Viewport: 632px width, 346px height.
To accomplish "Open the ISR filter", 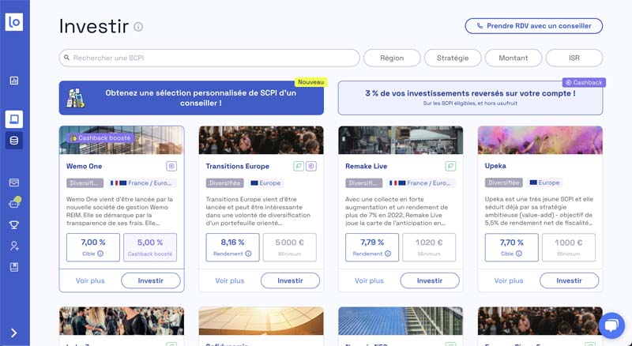I will [x=574, y=58].
